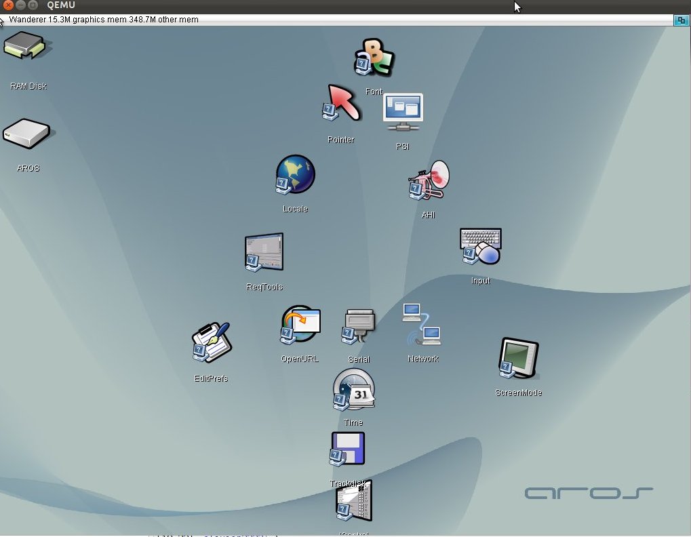Select the Trackdisk floppy icon
This screenshot has height=537, width=691.
(348, 450)
